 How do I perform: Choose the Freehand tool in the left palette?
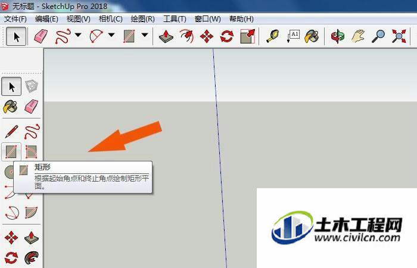tap(32, 132)
